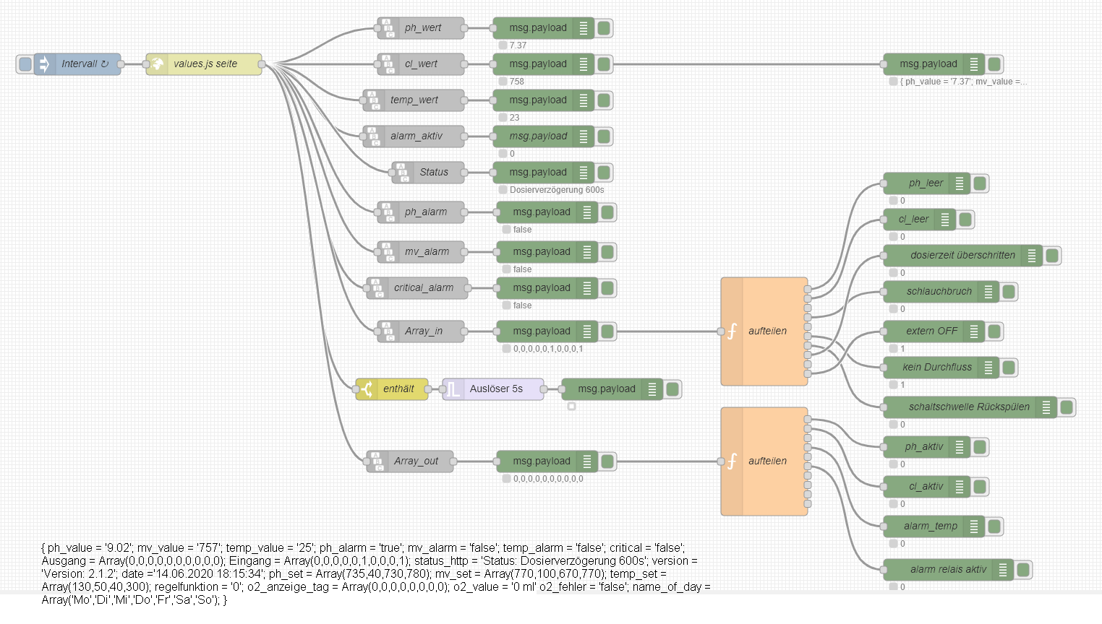
Task: Click debug list icon after ph_wert
Action: tap(584, 28)
